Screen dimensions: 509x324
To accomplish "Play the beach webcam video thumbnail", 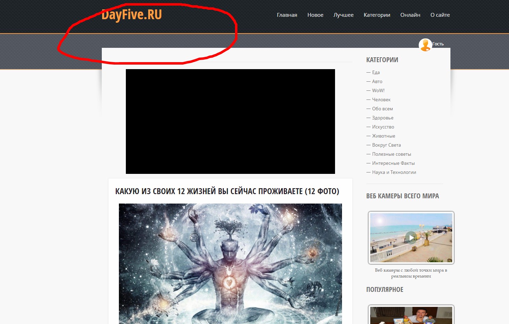I will 411,238.
